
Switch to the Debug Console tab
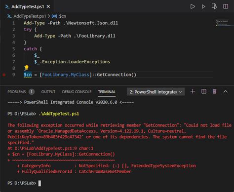tap(77, 92)
